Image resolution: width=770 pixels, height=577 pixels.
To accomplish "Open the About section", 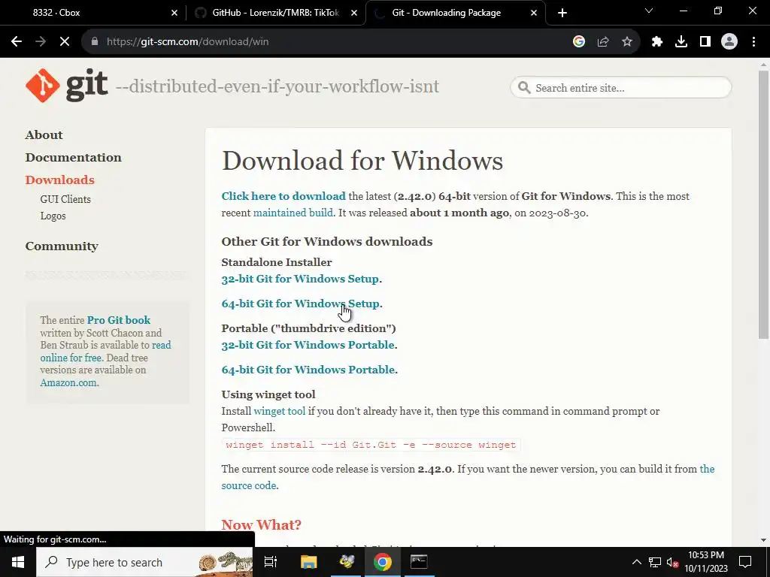I will click(44, 135).
